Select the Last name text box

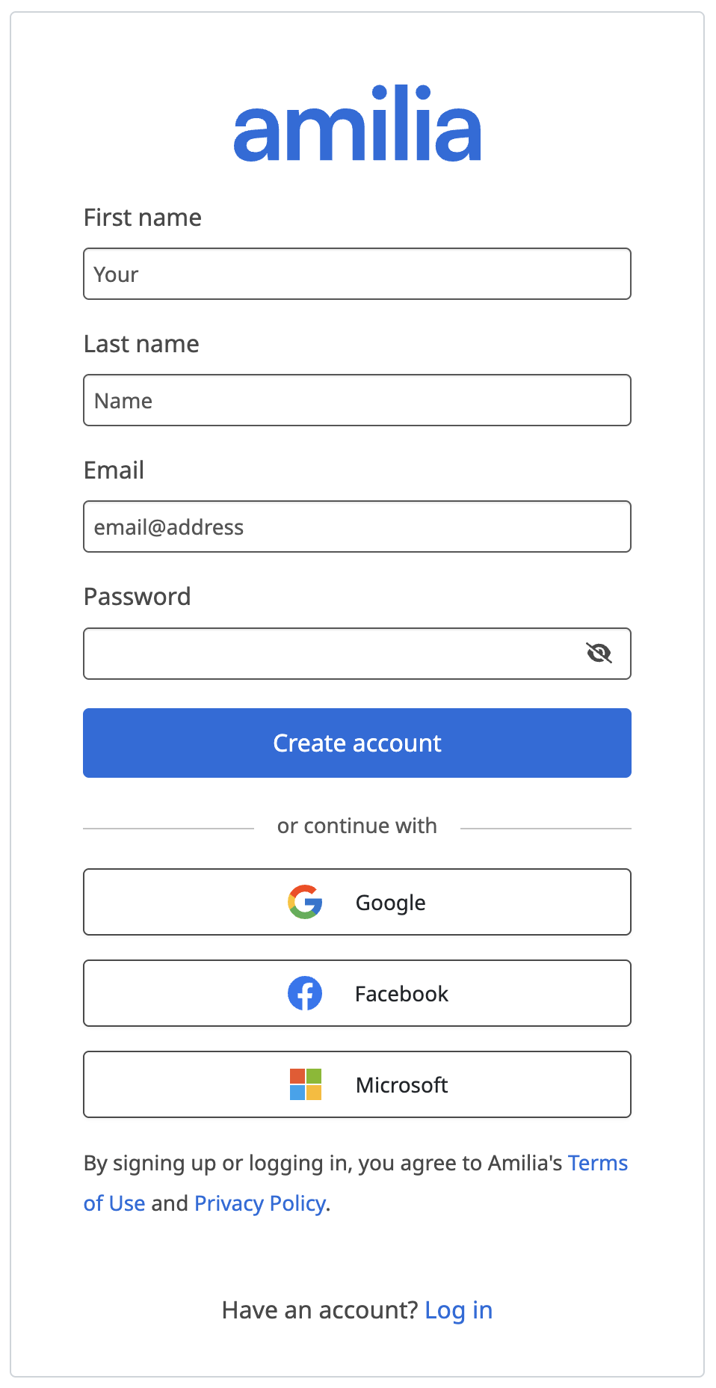357,400
